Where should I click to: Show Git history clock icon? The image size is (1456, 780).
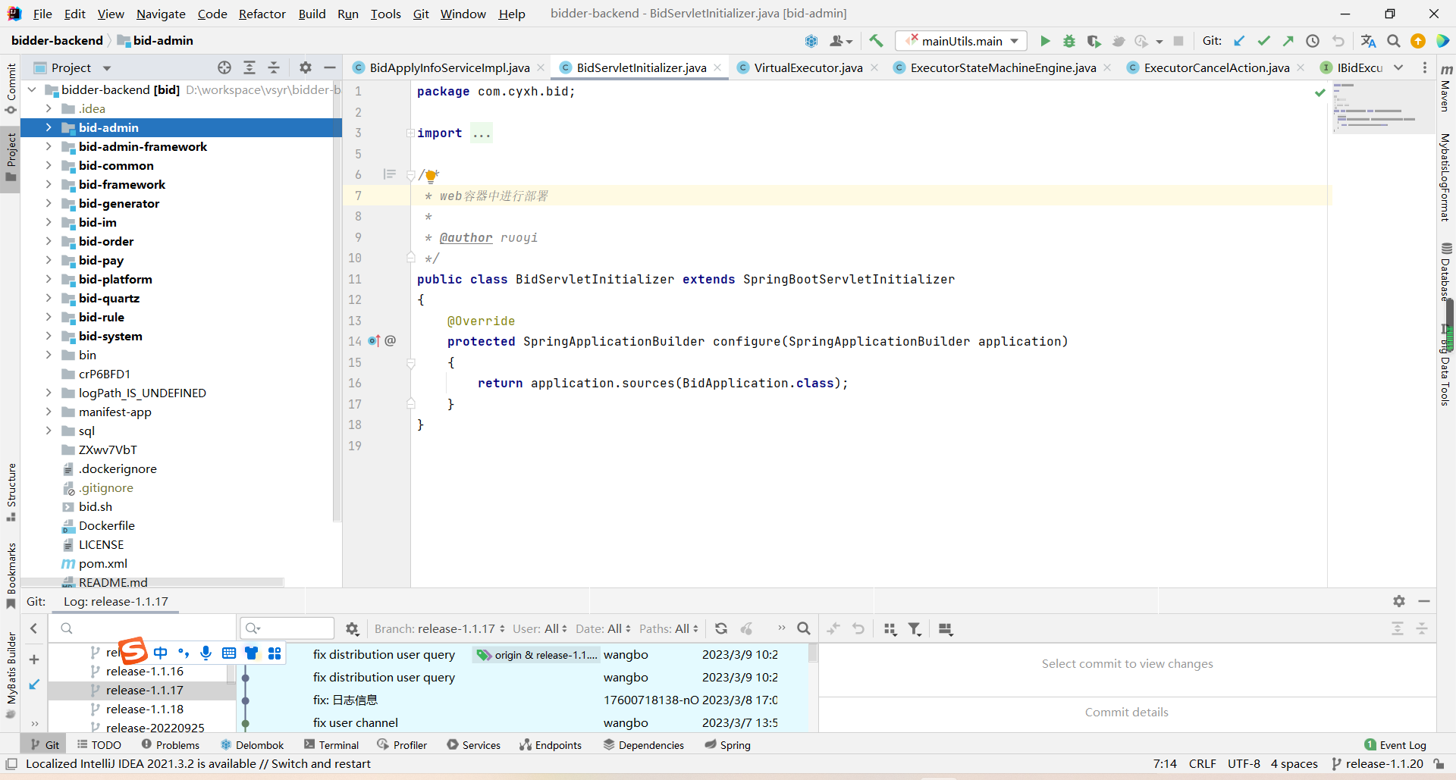tap(1313, 41)
